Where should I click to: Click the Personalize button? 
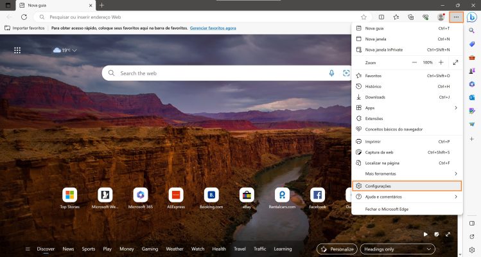tap(336, 249)
